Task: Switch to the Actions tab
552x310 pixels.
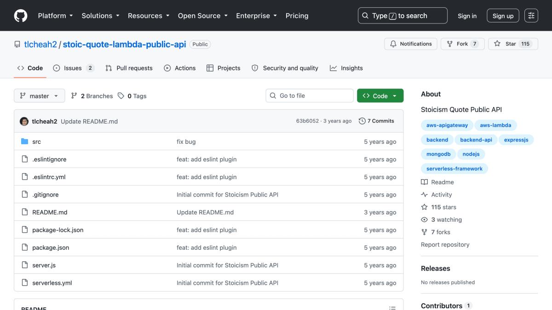Action: point(180,68)
